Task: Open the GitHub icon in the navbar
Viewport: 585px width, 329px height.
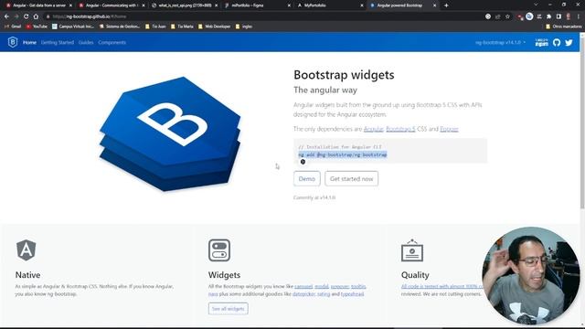Action: (557, 43)
